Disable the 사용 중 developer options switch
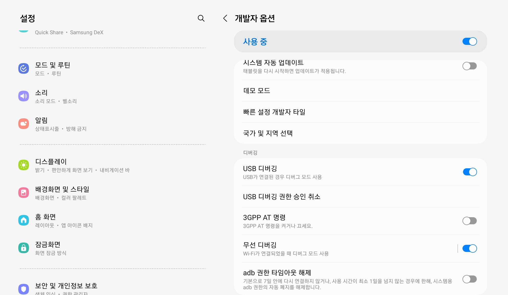This screenshot has width=508, height=295. pyautogui.click(x=470, y=41)
